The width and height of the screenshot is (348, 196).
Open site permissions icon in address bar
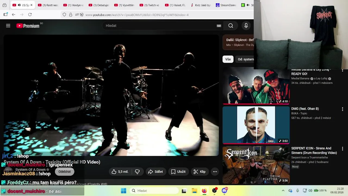click(77, 15)
